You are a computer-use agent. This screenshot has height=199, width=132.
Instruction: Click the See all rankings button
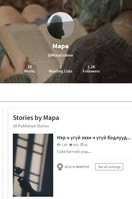(x=109, y=167)
